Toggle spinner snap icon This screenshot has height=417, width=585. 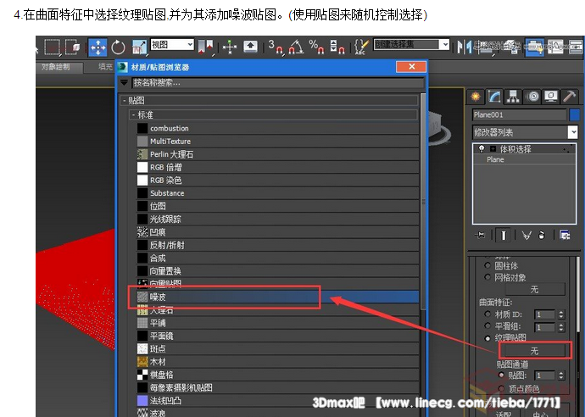pyautogui.click(x=337, y=47)
